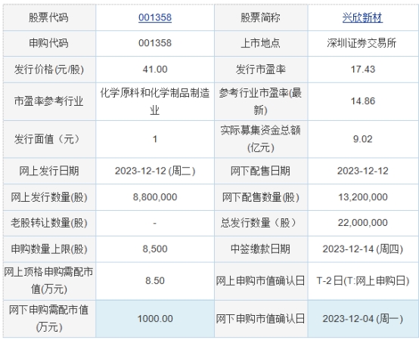Select the 申购数量上限 8,500 cell
The width and height of the screenshot is (419, 340).
[x=155, y=249]
